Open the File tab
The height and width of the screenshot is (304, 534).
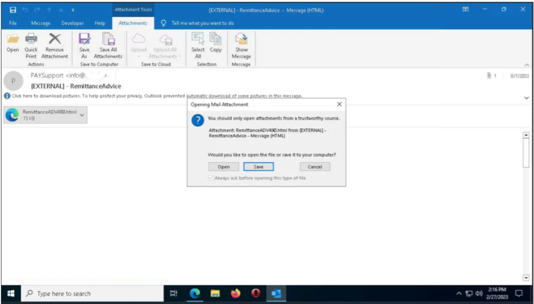(x=13, y=23)
